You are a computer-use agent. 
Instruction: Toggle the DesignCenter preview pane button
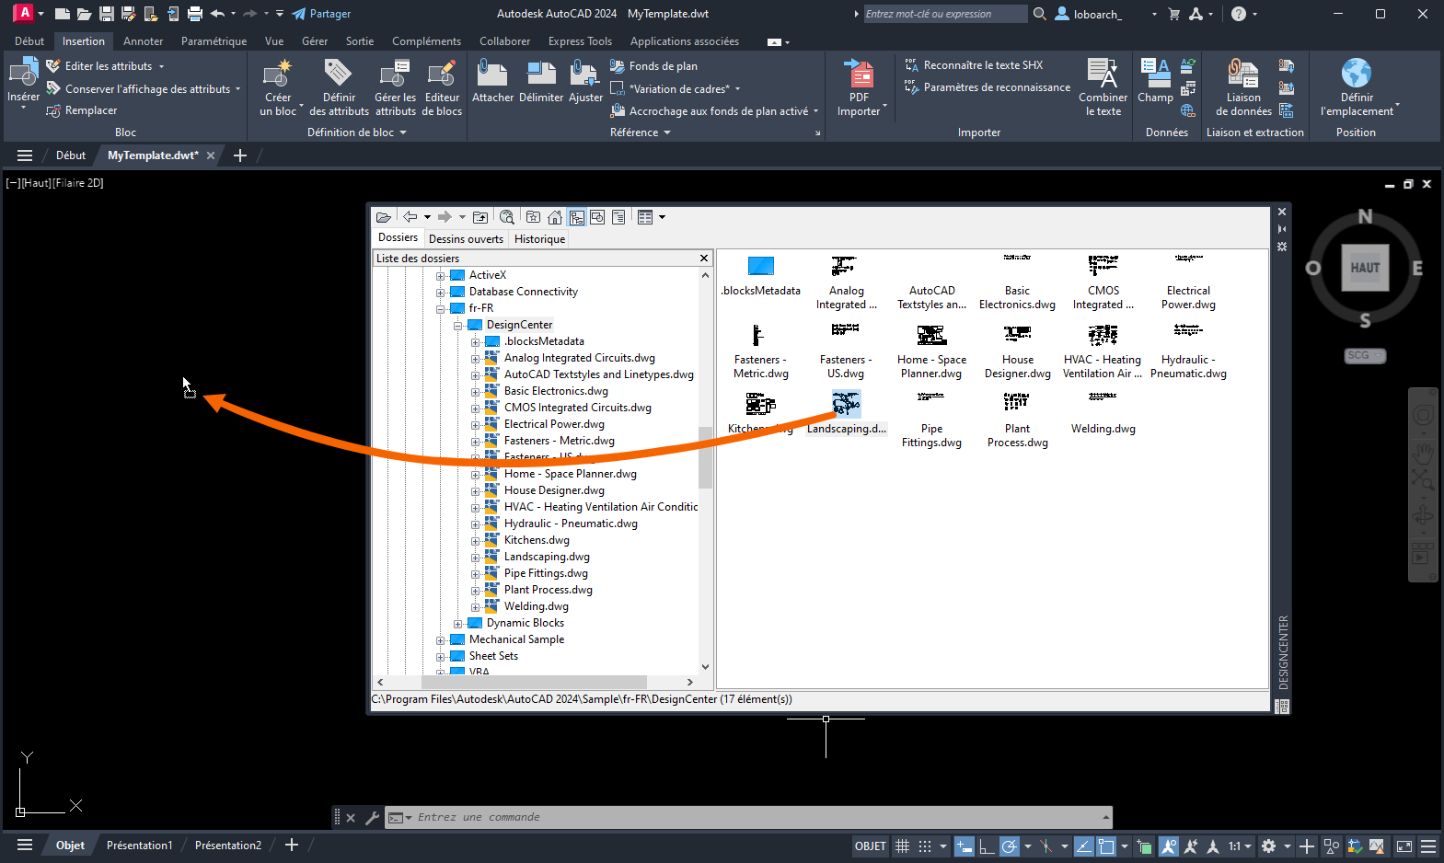coord(597,217)
